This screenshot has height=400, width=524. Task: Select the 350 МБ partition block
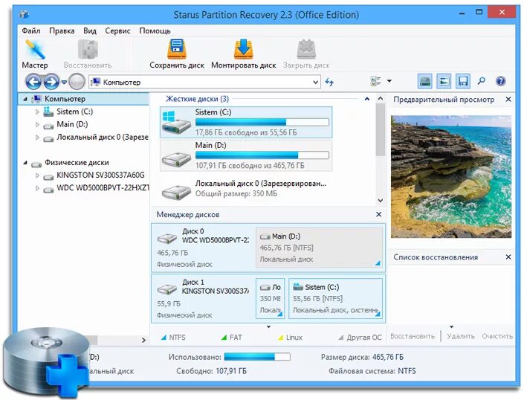pyautogui.click(x=270, y=298)
